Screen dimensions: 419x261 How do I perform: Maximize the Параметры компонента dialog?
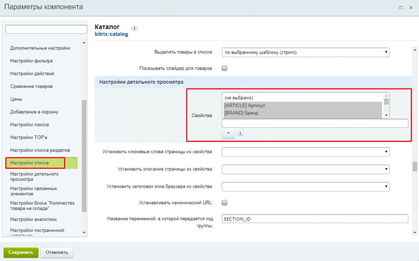point(401,7)
